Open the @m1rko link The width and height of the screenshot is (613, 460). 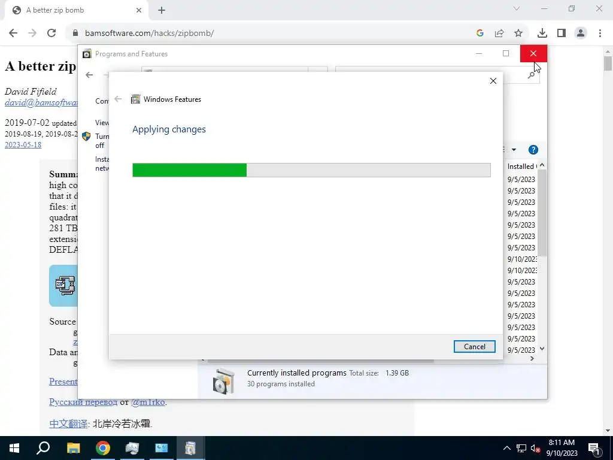[x=148, y=402]
